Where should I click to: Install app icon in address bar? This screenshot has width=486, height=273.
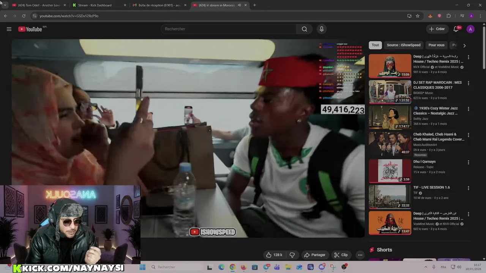tap(409, 16)
